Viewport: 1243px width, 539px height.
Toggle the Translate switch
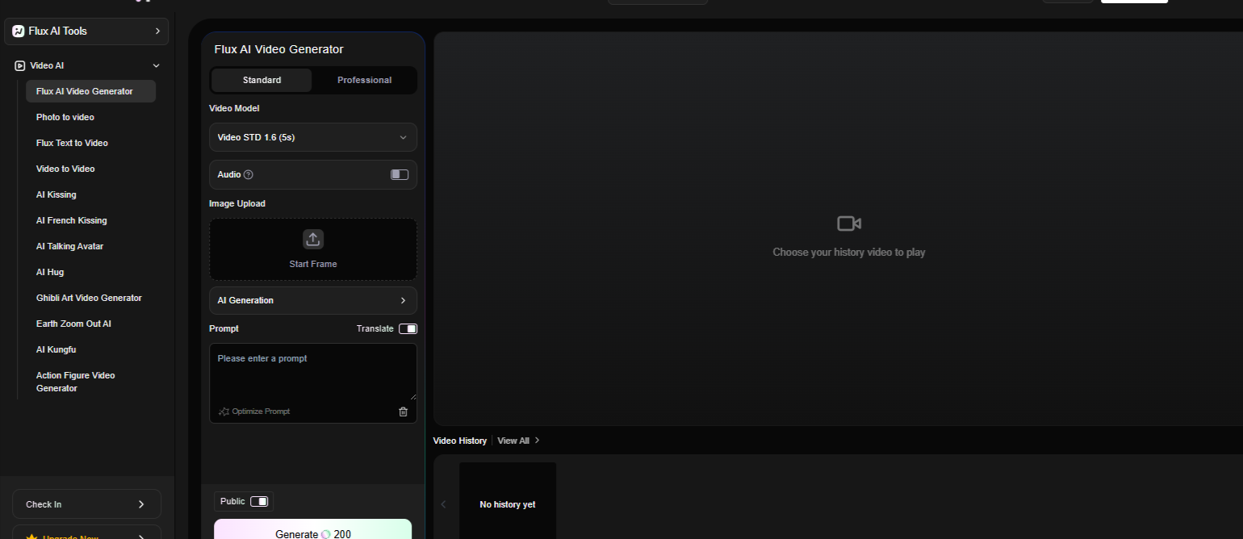tap(408, 328)
